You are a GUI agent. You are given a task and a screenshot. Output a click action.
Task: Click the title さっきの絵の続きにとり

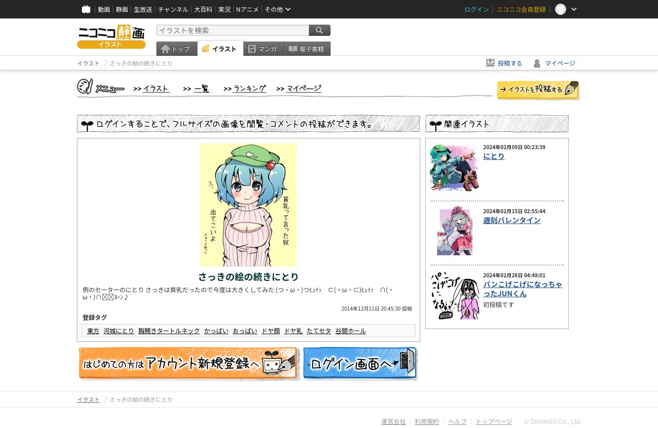tap(249, 277)
